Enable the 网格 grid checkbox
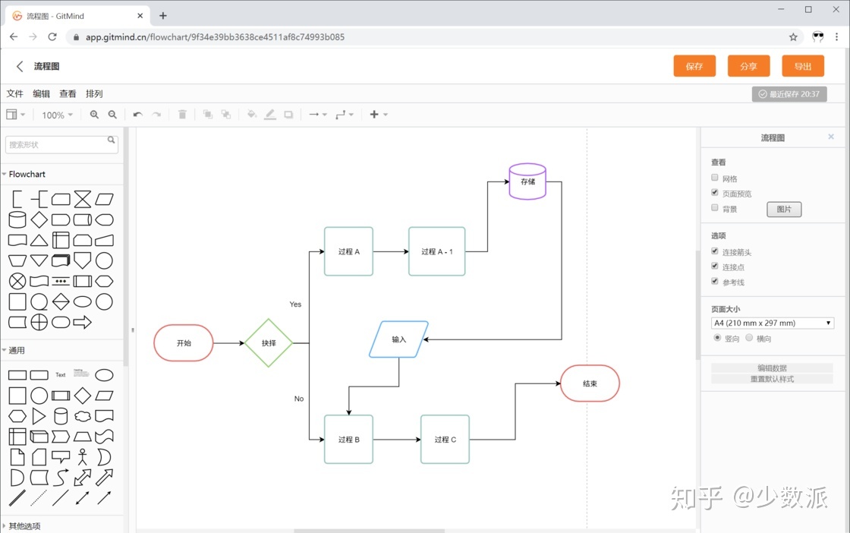Image resolution: width=850 pixels, height=533 pixels. (715, 178)
